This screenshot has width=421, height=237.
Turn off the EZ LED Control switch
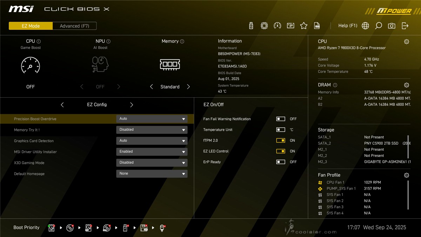281,151
